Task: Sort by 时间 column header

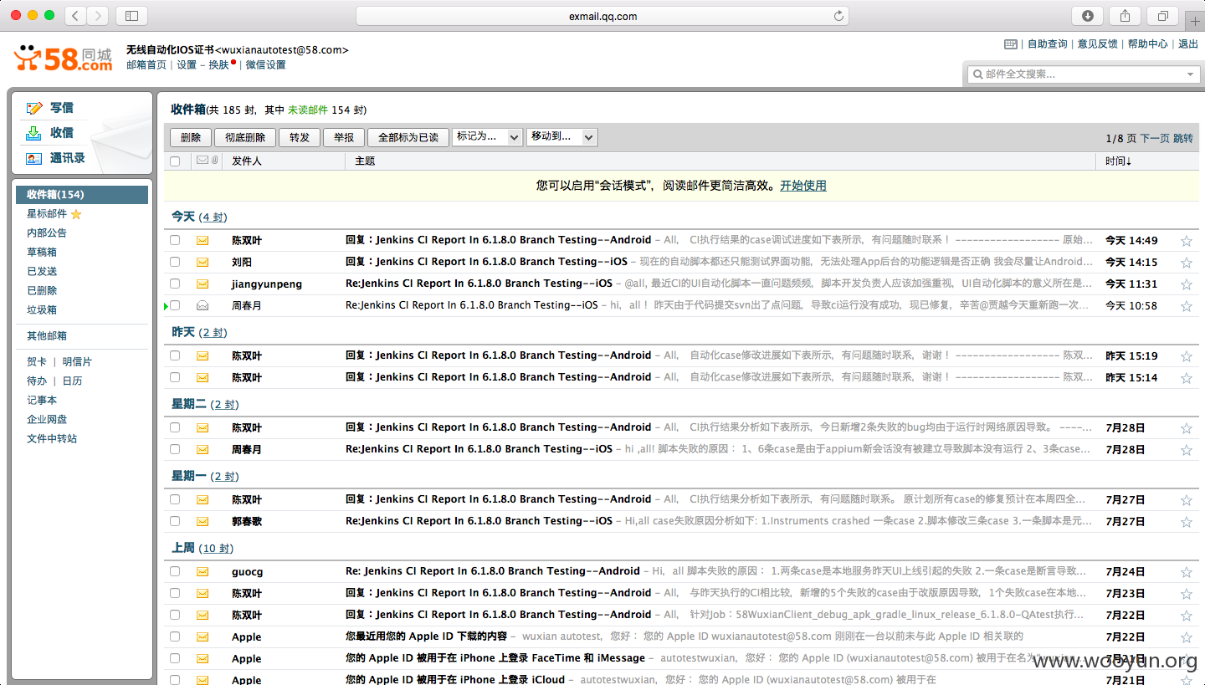Action: pos(1118,161)
